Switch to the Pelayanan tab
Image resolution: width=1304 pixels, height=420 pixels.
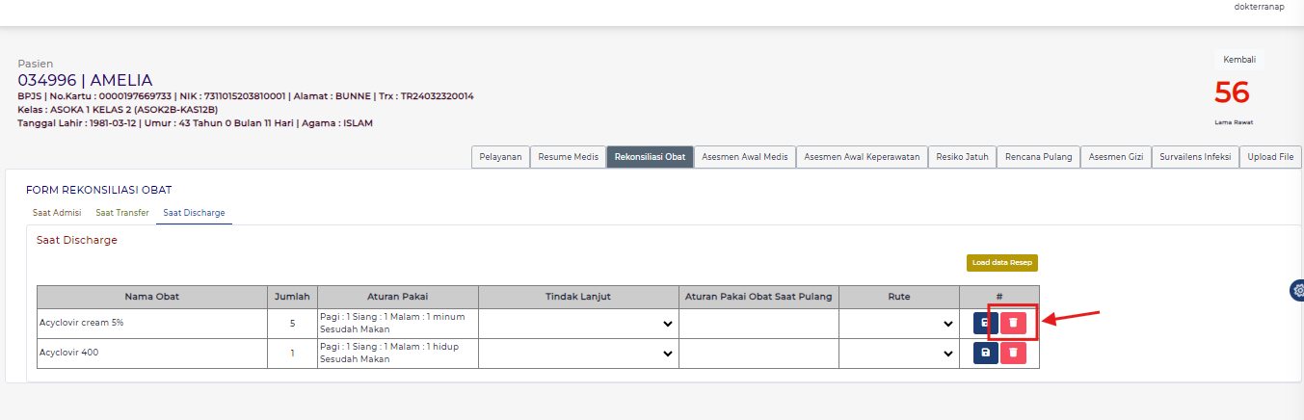[x=500, y=157]
